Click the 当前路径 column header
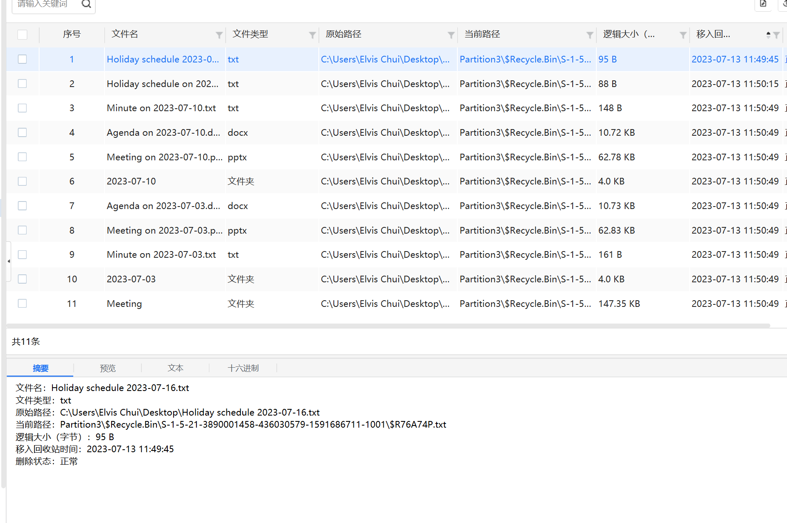787x523 pixels. (482, 34)
